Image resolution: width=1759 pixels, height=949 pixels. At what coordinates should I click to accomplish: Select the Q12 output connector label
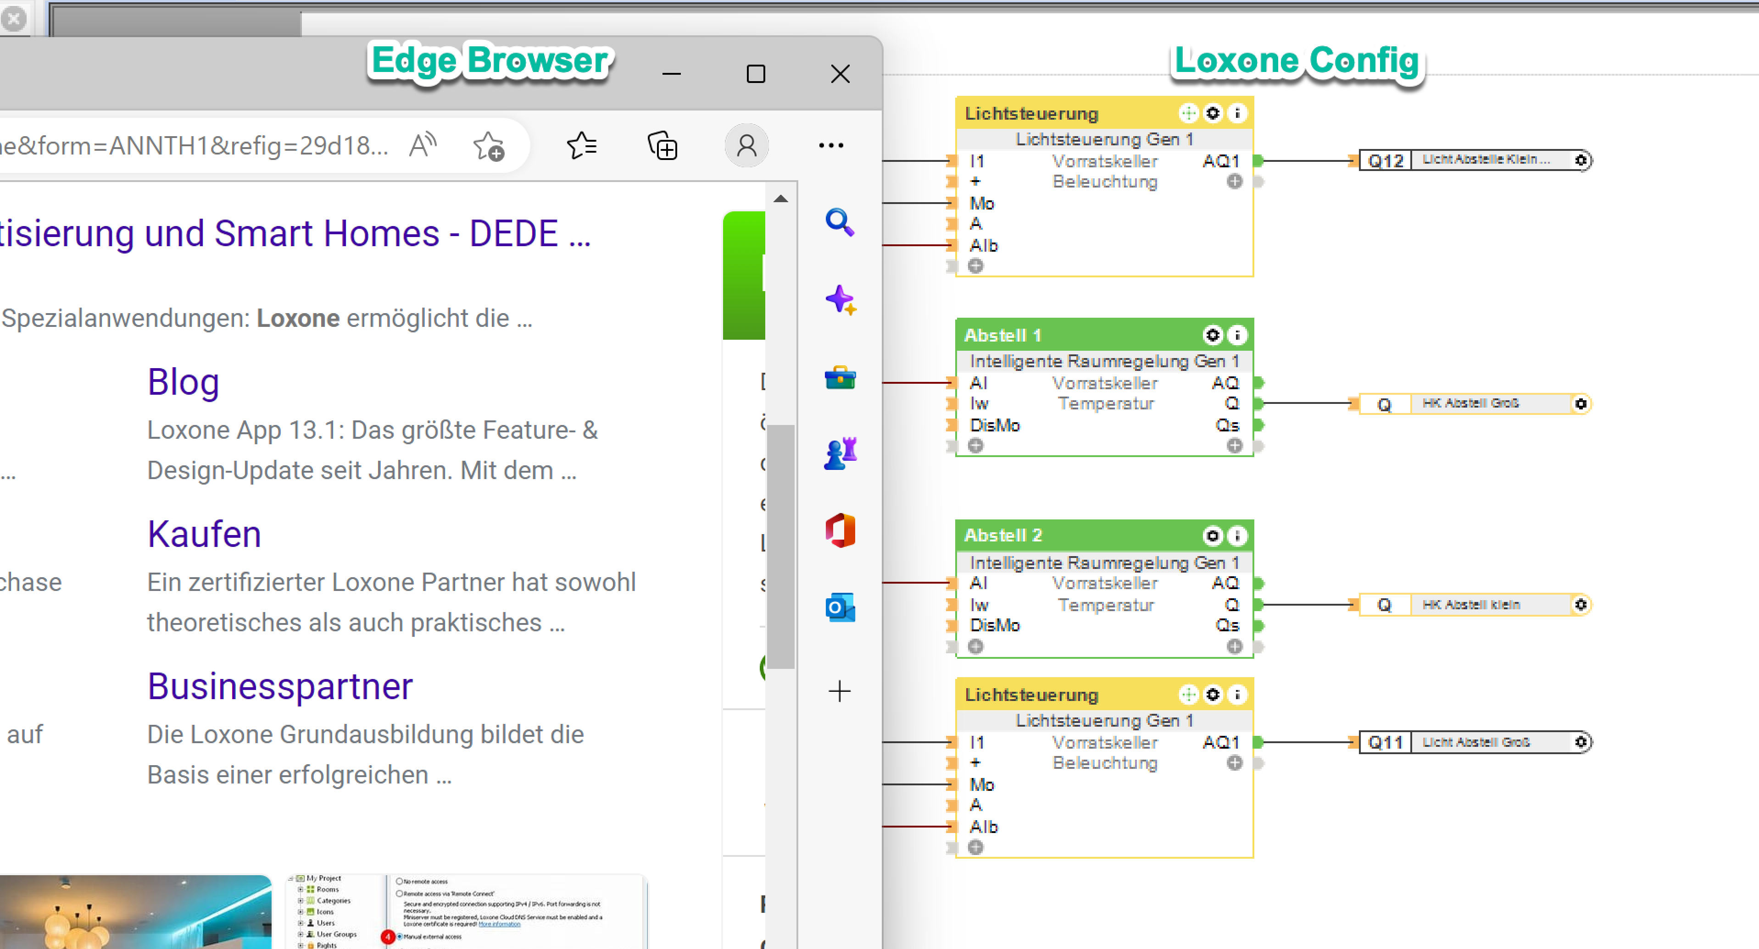click(1386, 160)
